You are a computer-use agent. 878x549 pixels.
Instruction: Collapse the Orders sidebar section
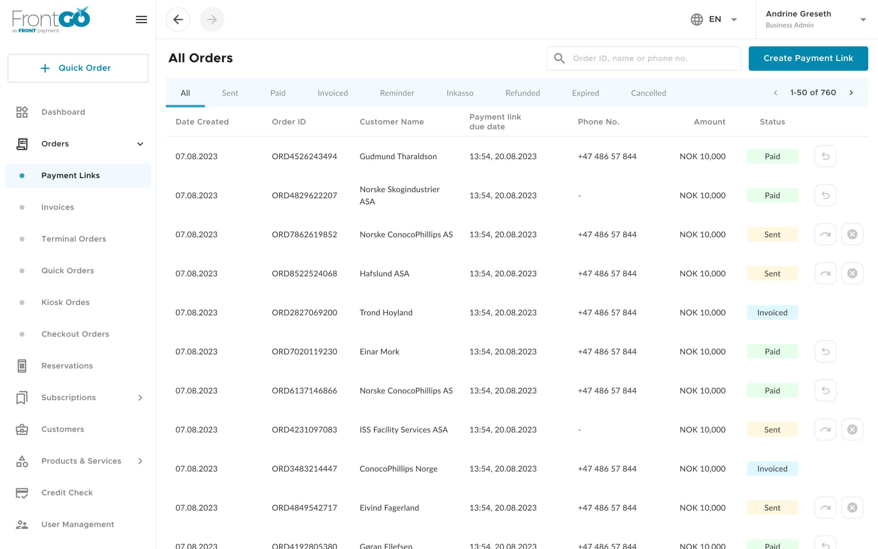(x=140, y=144)
